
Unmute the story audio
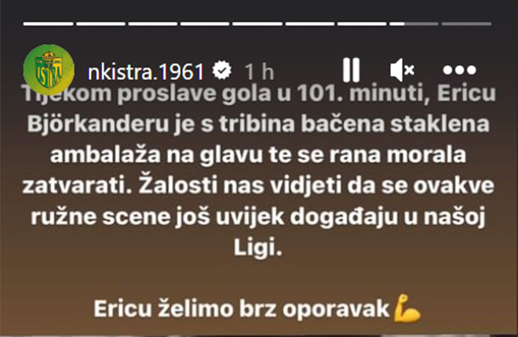[x=402, y=70]
